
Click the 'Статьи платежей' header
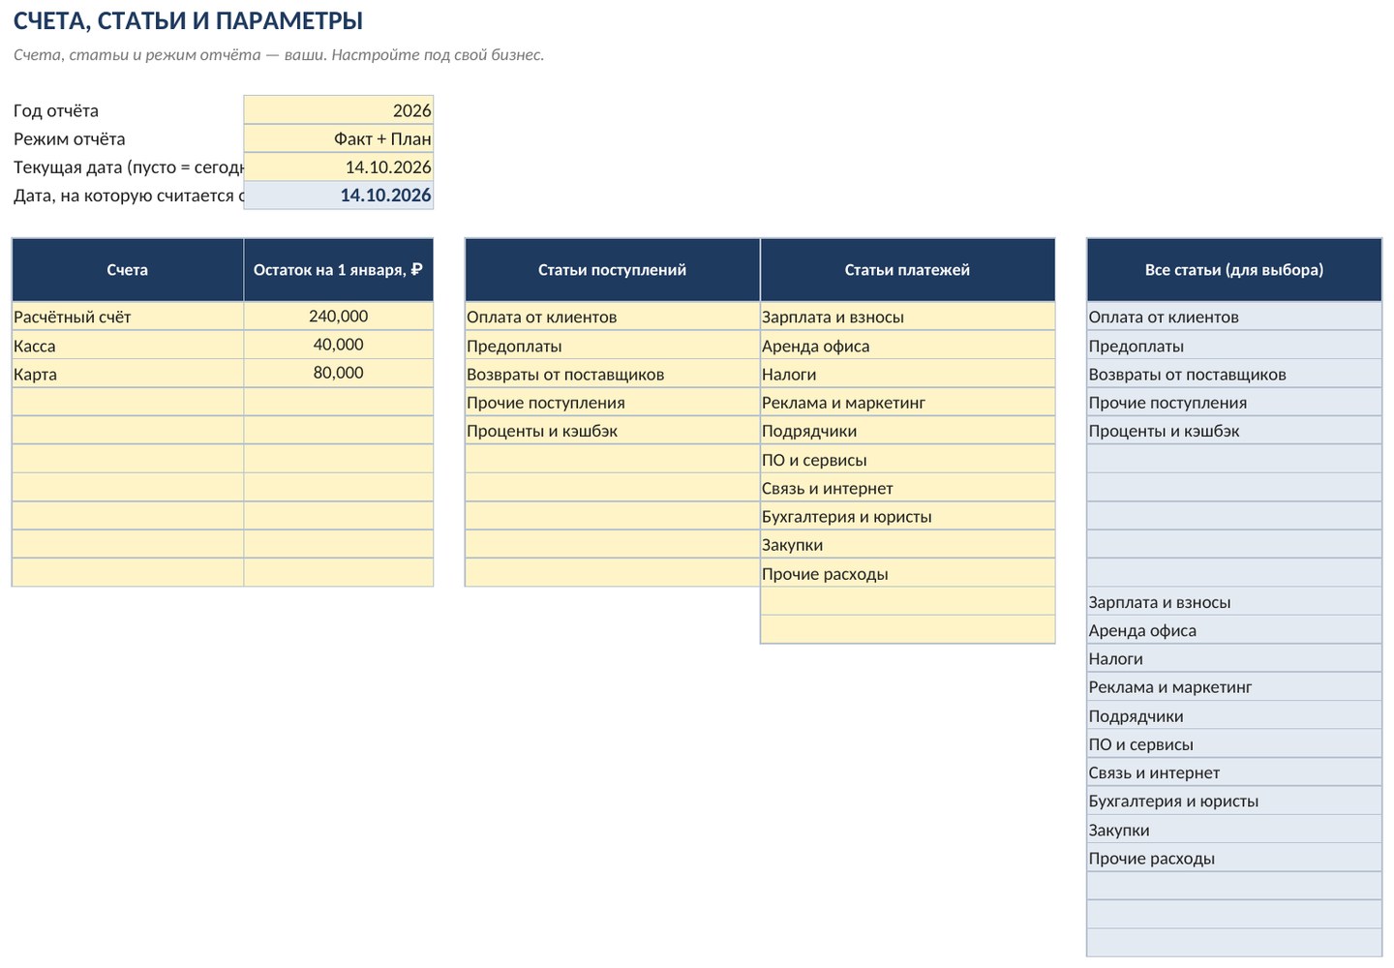coord(907,270)
